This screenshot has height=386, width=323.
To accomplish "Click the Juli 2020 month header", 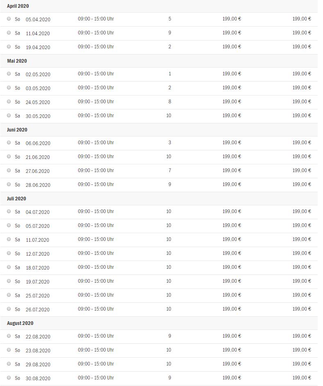I will pyautogui.click(x=16, y=199).
